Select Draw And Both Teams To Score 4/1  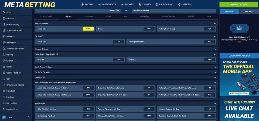pos(149,88)
